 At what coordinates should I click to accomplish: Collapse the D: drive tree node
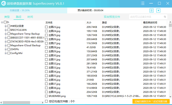pyautogui.click(x=2, y=22)
